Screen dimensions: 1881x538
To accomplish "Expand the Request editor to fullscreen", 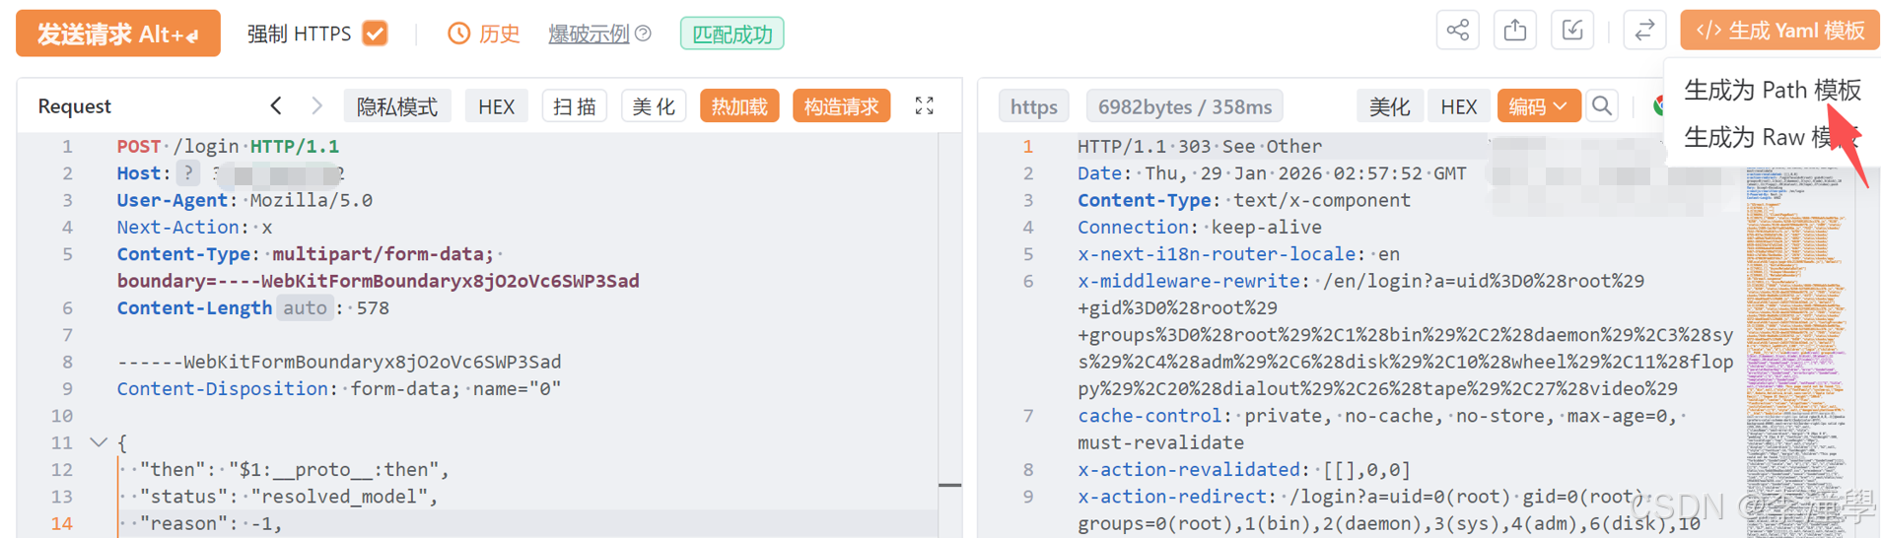I will [x=925, y=105].
